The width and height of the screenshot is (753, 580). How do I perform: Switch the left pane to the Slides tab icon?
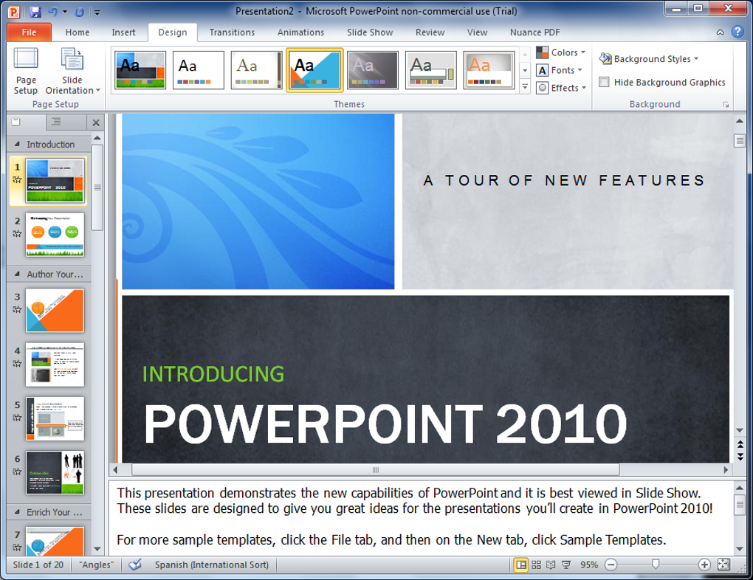point(16,122)
